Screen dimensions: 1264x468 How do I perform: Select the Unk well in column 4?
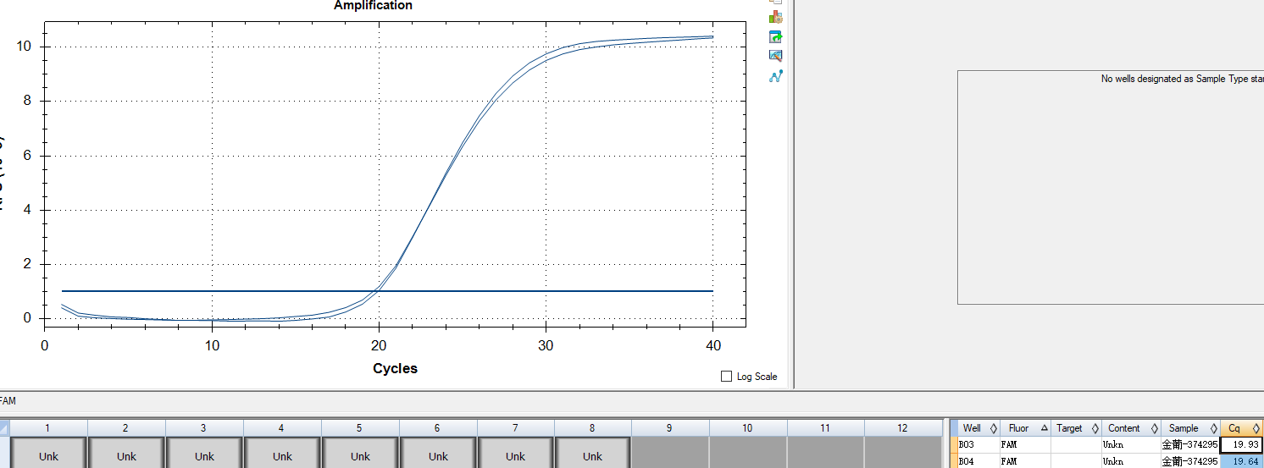click(x=282, y=453)
